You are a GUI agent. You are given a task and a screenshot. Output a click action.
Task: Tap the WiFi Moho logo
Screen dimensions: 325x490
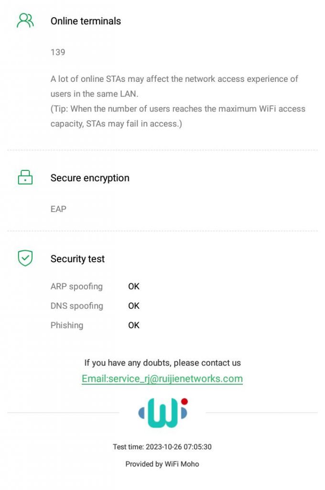pyautogui.click(x=162, y=412)
